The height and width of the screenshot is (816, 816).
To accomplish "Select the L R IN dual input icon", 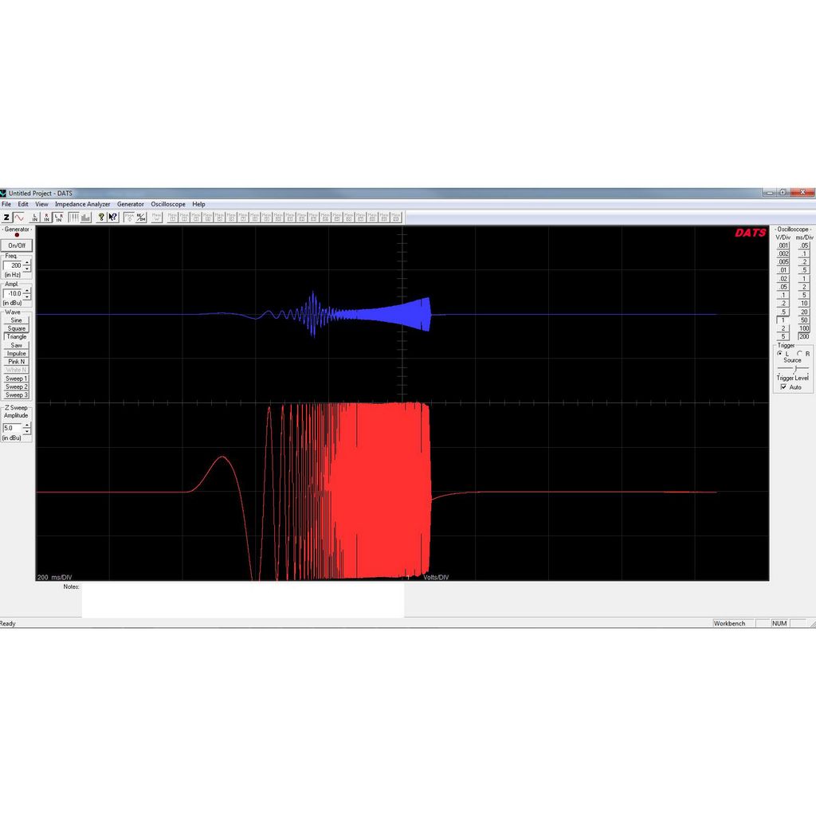I will 58,218.
